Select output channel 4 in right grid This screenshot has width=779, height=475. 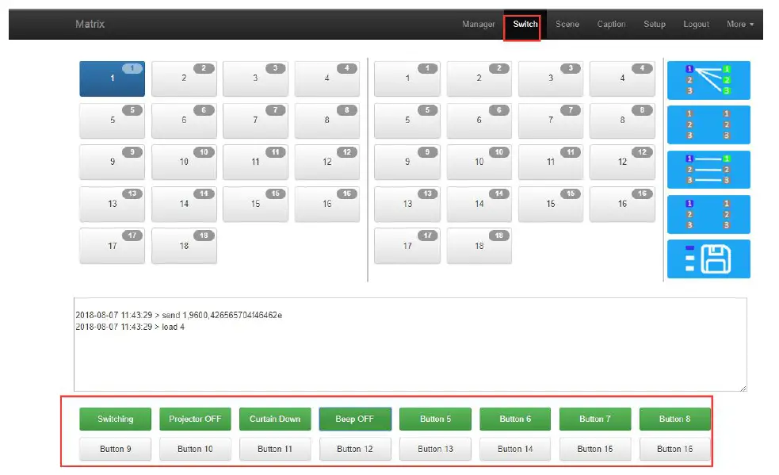(622, 79)
